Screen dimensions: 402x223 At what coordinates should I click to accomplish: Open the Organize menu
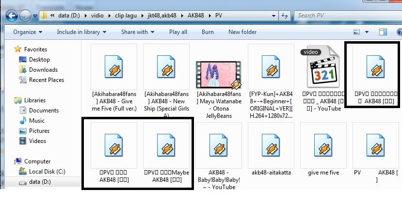[x=28, y=32]
